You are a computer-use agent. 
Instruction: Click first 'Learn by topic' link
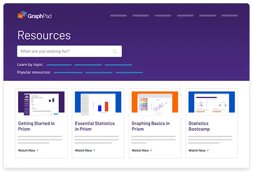tap(59, 65)
